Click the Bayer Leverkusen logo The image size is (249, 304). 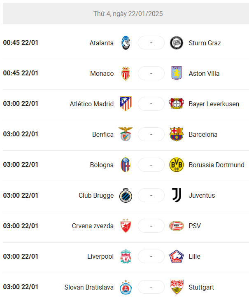click(x=176, y=103)
